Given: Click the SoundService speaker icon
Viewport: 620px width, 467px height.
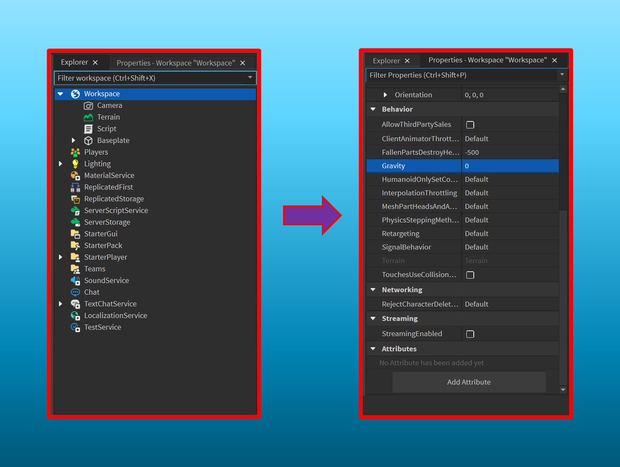Looking at the screenshot, I should tap(75, 281).
